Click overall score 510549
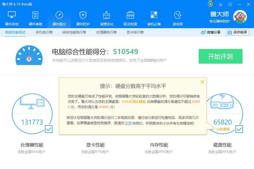This screenshot has width=254, height=169. click(x=126, y=52)
